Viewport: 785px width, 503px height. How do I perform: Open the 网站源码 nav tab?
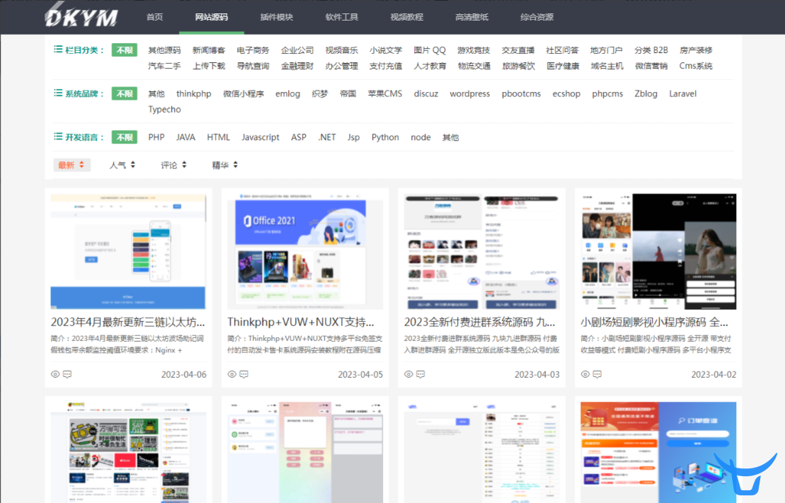tap(211, 17)
